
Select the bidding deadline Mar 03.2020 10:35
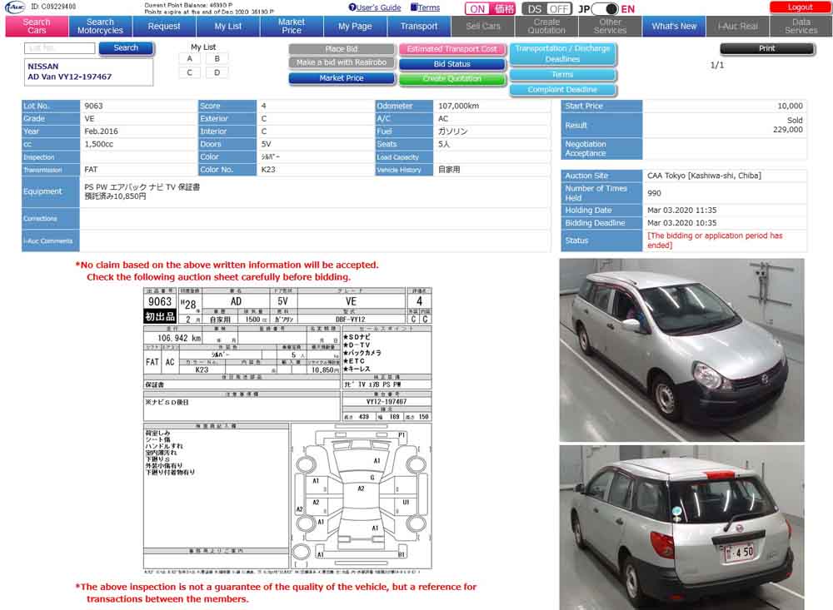[x=681, y=223]
